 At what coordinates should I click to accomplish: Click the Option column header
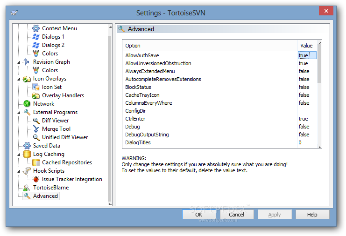210,46
